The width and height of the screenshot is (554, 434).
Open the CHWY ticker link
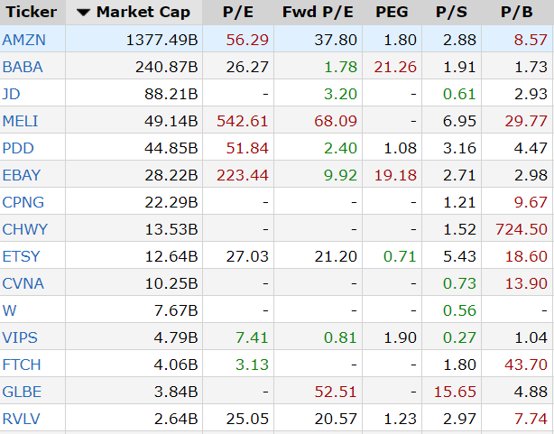[24, 229]
